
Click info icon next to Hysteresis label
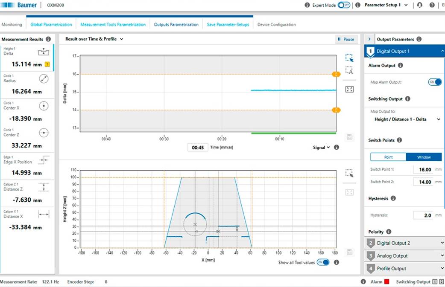[393, 198]
